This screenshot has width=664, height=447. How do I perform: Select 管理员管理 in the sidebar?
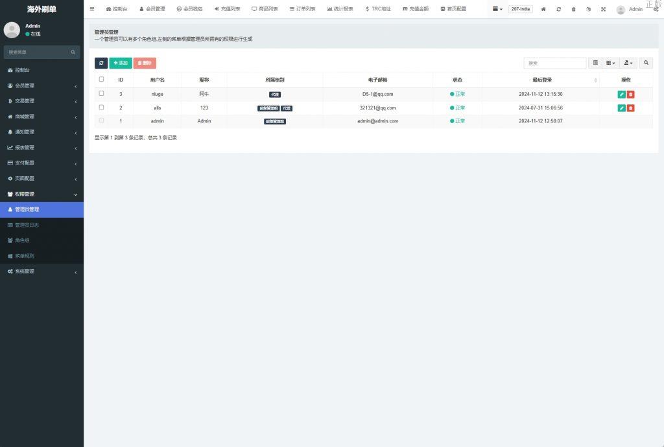[x=41, y=209]
